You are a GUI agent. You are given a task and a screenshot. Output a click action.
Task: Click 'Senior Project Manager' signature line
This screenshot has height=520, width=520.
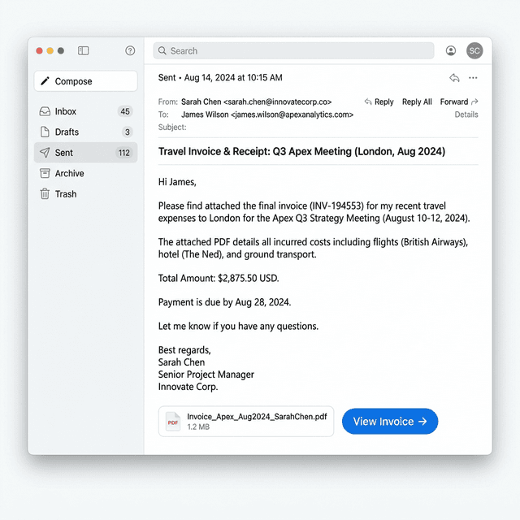(206, 375)
